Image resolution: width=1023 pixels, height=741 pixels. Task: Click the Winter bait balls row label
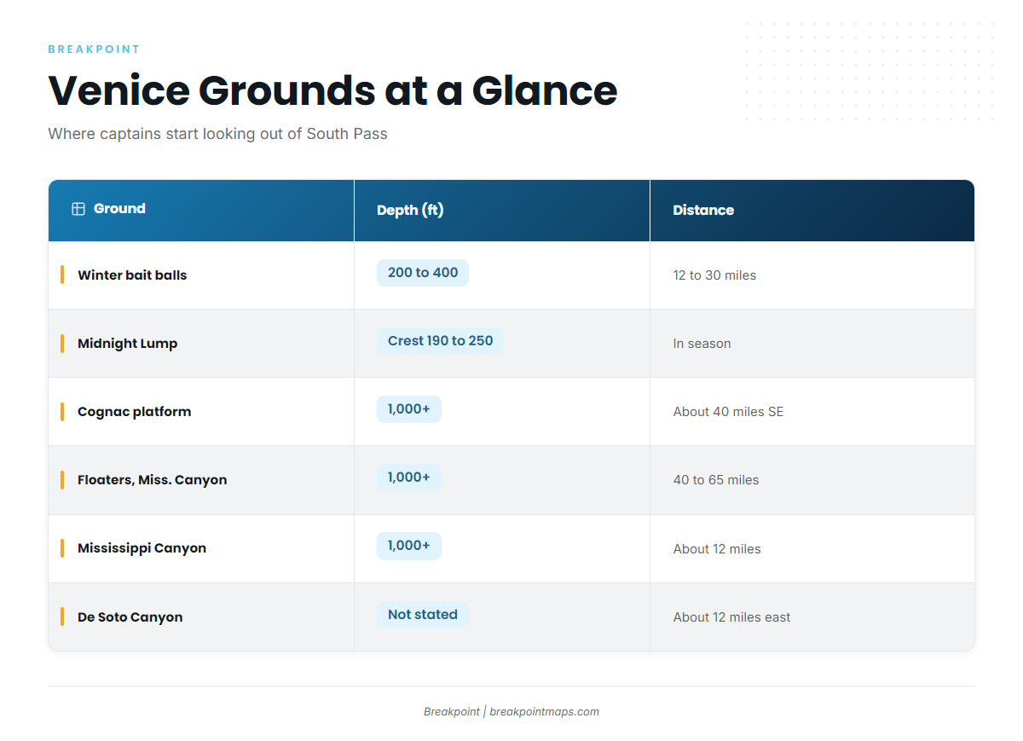click(132, 275)
